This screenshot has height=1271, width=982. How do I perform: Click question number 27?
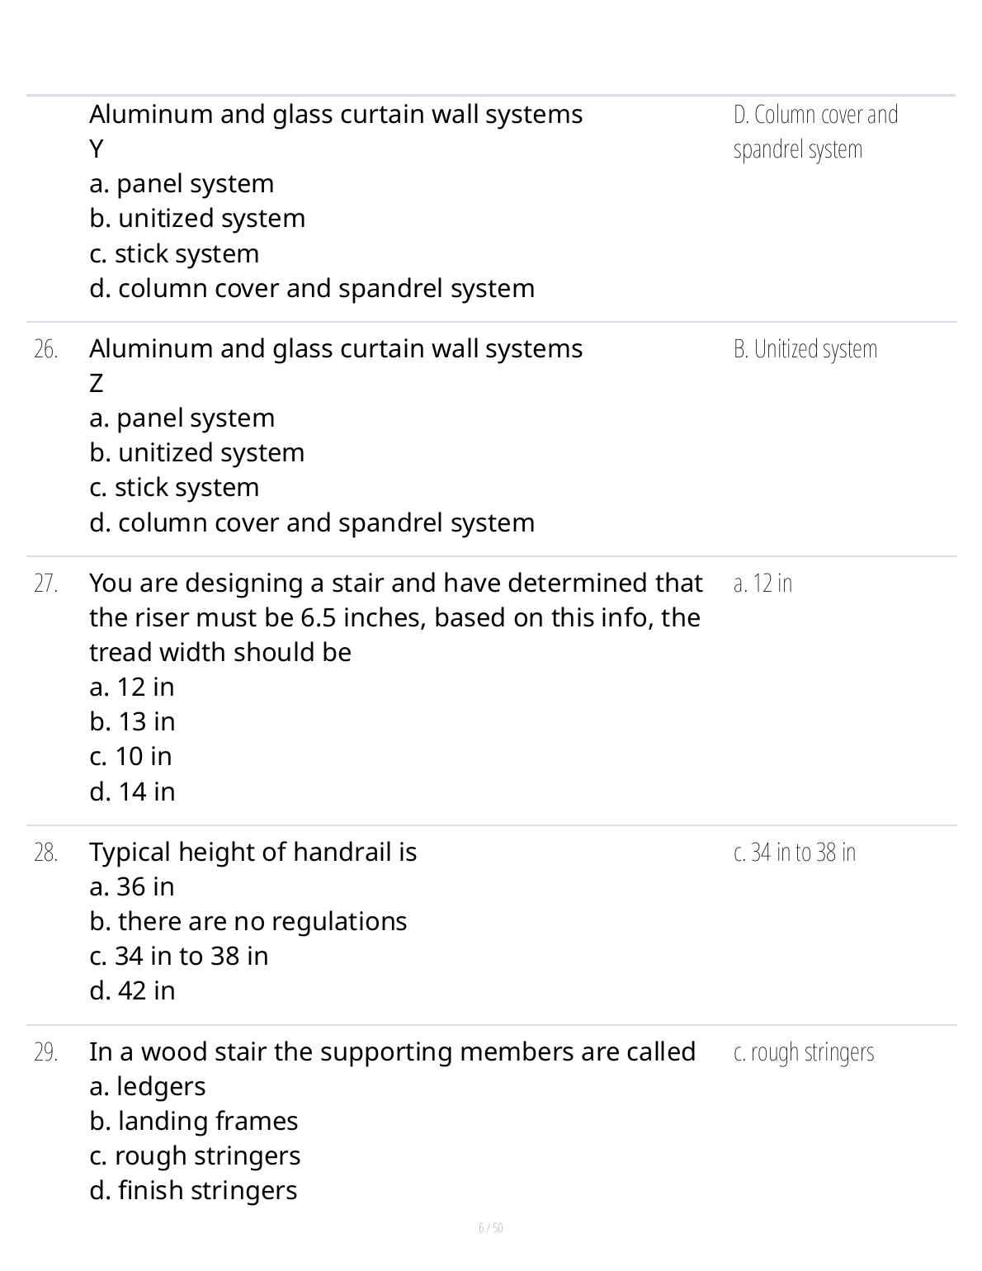pyautogui.click(x=46, y=584)
